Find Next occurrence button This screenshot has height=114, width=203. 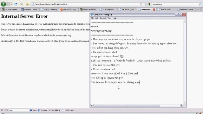pos(33,110)
